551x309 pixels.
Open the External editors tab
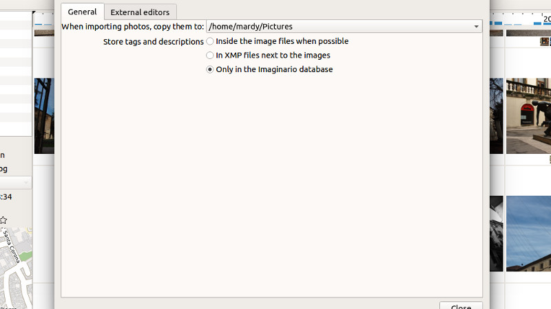click(141, 12)
